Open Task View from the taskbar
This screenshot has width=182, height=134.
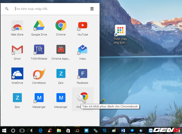coord(22,131)
